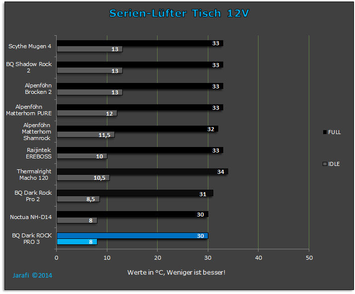
Task: Click Noctua NH-D14 IDLE bar 8
Action: tap(77, 220)
